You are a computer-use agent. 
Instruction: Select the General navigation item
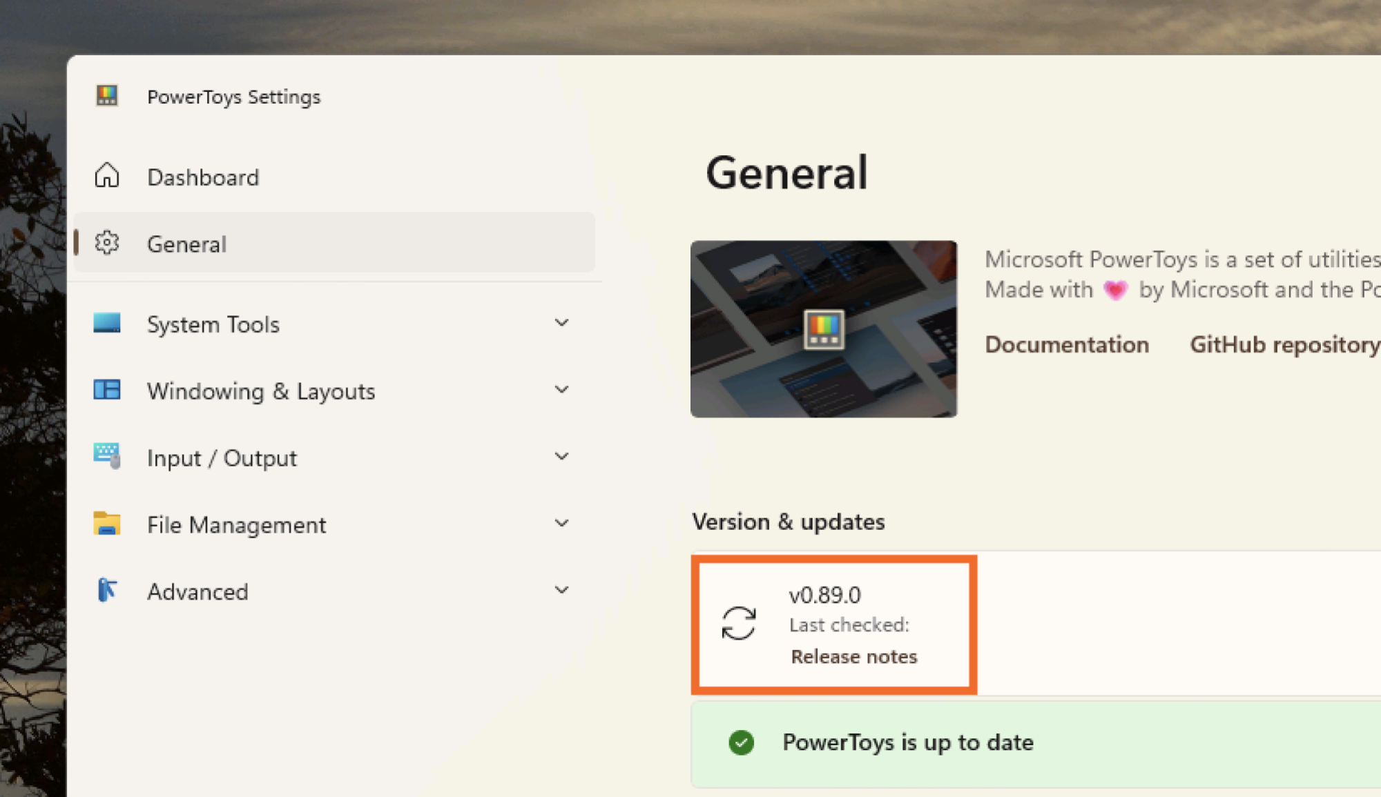tap(334, 243)
